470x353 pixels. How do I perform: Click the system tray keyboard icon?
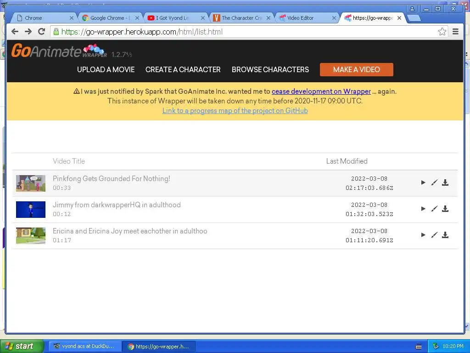click(x=419, y=347)
